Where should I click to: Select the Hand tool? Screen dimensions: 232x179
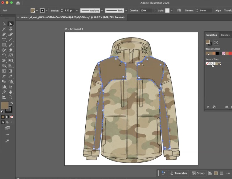(x=10, y=92)
